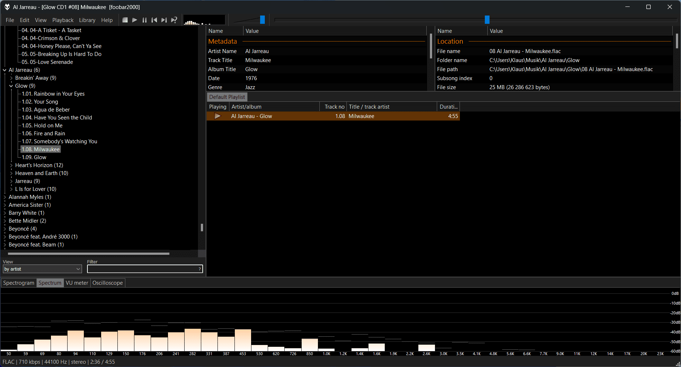This screenshot has height=367, width=681.
Task: Skip to the next track
Action: 164,20
